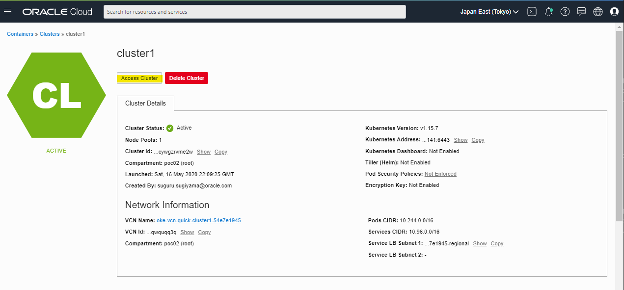
Task: Copy the Cluster Id
Action: click(221, 152)
